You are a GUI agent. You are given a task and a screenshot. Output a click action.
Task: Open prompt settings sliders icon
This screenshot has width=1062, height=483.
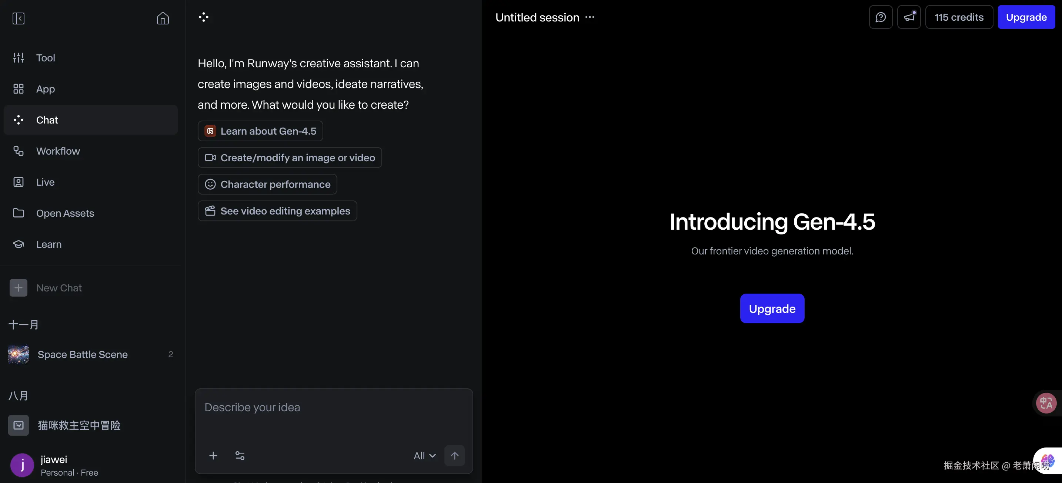pyautogui.click(x=240, y=455)
